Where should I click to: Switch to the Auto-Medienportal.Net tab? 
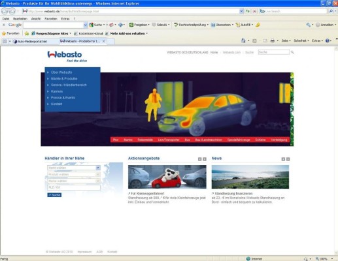click(35, 41)
